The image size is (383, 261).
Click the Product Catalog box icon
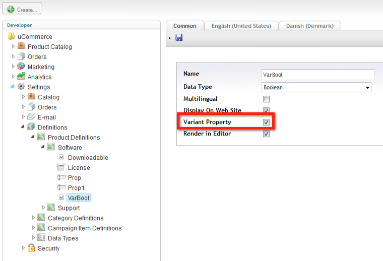pos(21,46)
